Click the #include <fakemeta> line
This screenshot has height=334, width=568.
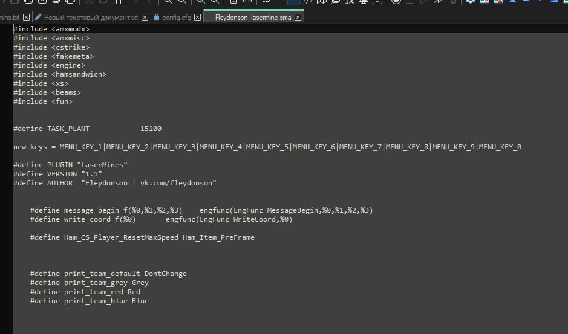tap(53, 56)
